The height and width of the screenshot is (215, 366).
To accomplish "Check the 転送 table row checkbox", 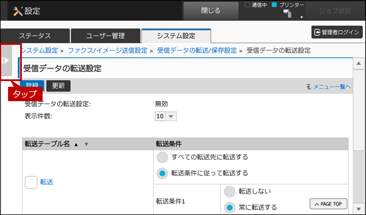I will click(31, 182).
